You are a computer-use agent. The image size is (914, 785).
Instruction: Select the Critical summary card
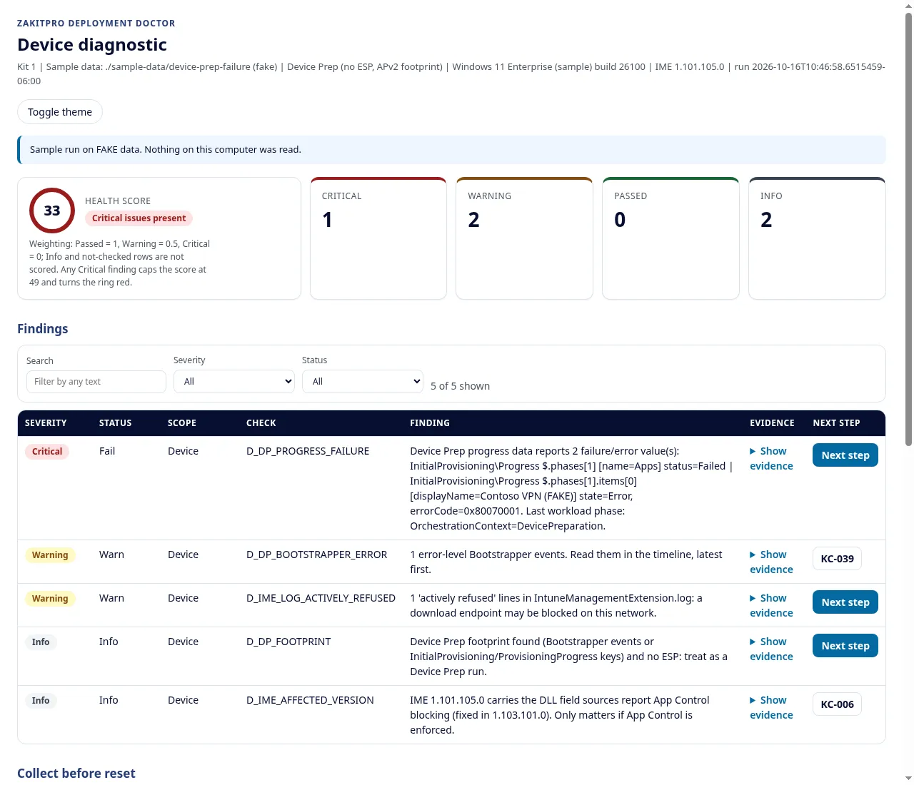coord(378,238)
